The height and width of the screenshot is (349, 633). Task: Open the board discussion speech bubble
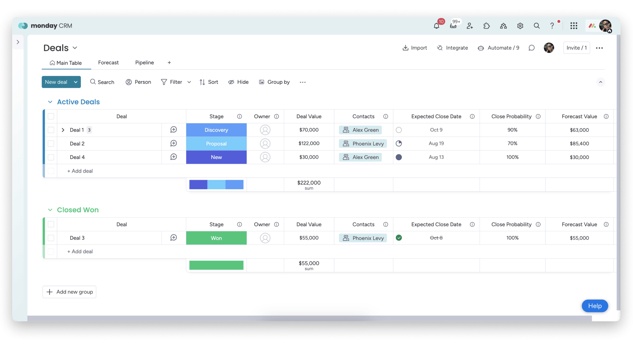531,48
